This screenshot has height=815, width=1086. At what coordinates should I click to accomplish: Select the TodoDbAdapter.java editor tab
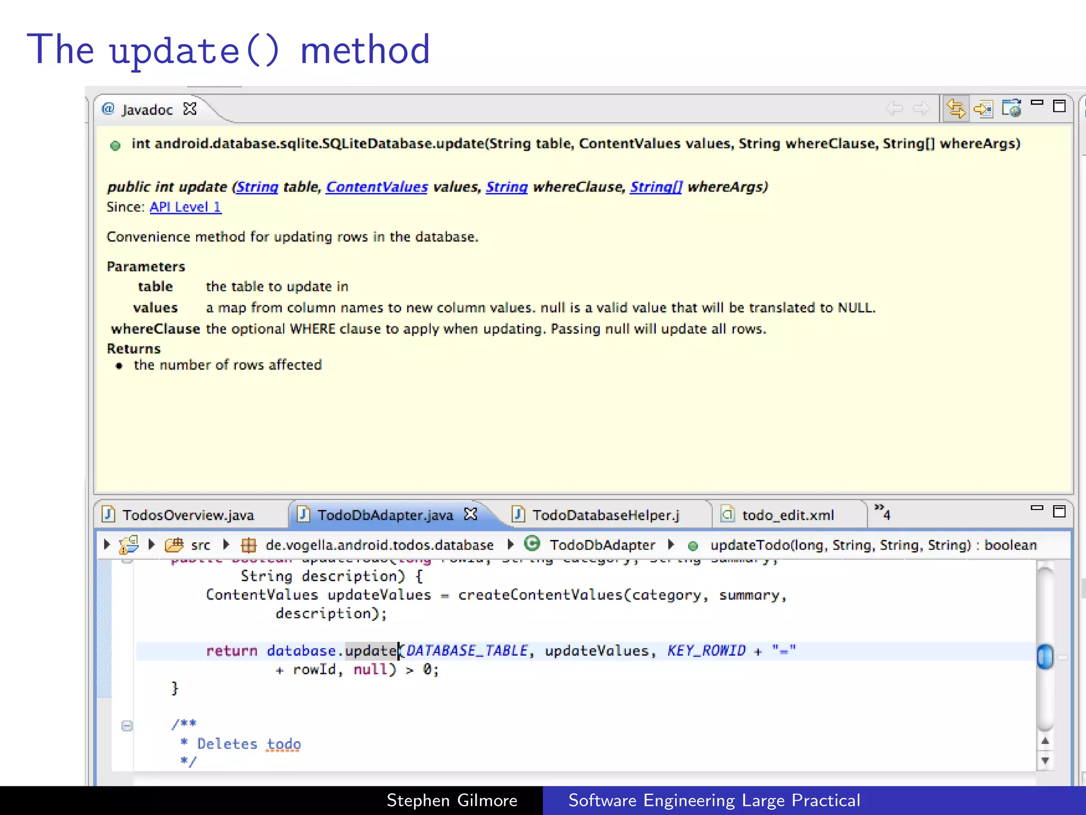click(385, 515)
